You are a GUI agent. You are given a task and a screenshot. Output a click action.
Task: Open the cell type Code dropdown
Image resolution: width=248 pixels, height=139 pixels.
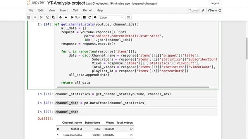coord(111,17)
